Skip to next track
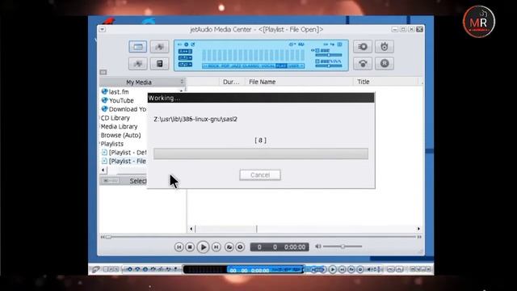This screenshot has height=291, width=517. 216,247
